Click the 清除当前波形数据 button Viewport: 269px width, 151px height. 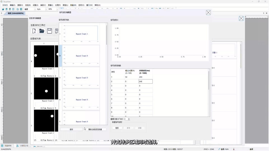coord(95,129)
